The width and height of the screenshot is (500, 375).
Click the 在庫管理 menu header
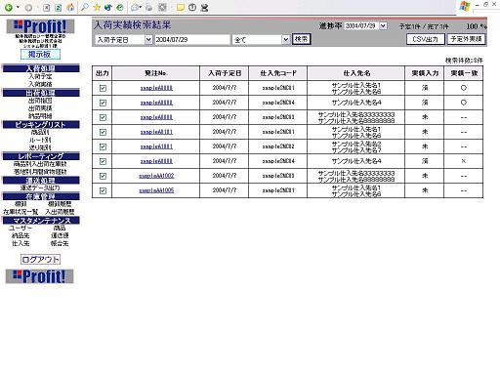41,196
